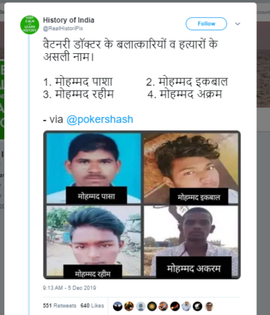The height and width of the screenshot is (315, 270).
Task: Click the liker avatar with glasses at row end
Action: click(209, 306)
